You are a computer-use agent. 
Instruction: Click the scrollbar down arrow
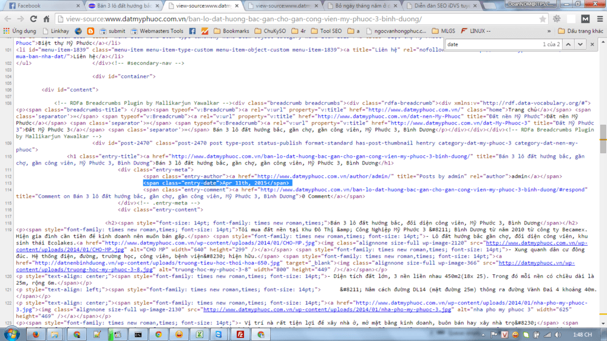click(603, 323)
